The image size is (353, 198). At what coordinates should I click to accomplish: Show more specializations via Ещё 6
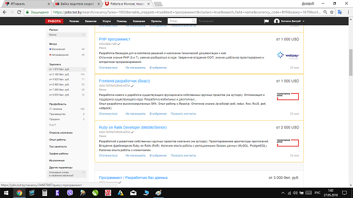(x=52, y=125)
